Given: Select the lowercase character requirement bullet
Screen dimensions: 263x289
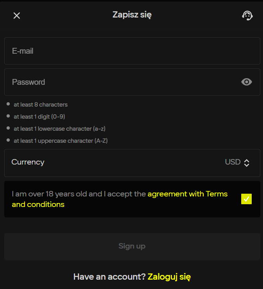Looking at the screenshot, I should pos(8,128).
